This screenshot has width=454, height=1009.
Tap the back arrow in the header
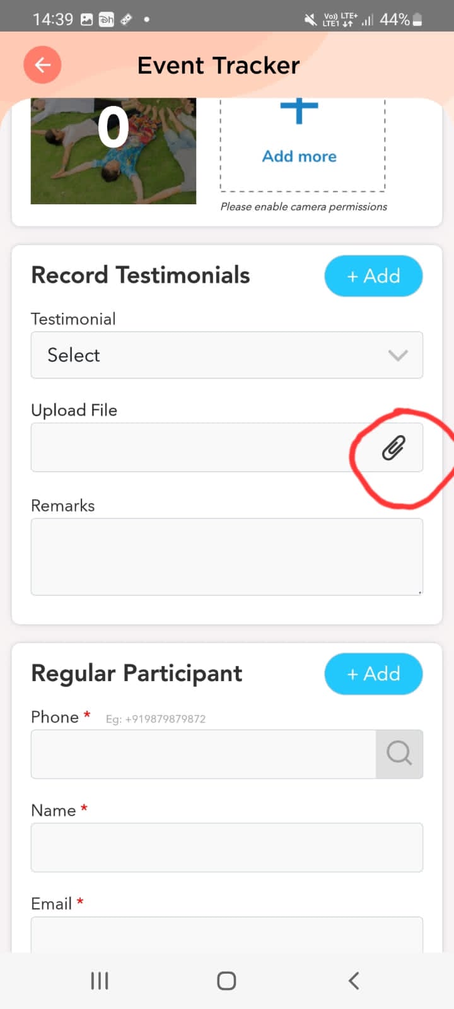pos(42,65)
